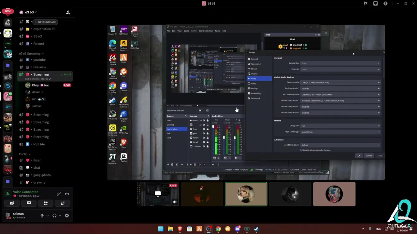Jump to NEW UNREADS
The image size is (417, 234).
[x=45, y=22]
